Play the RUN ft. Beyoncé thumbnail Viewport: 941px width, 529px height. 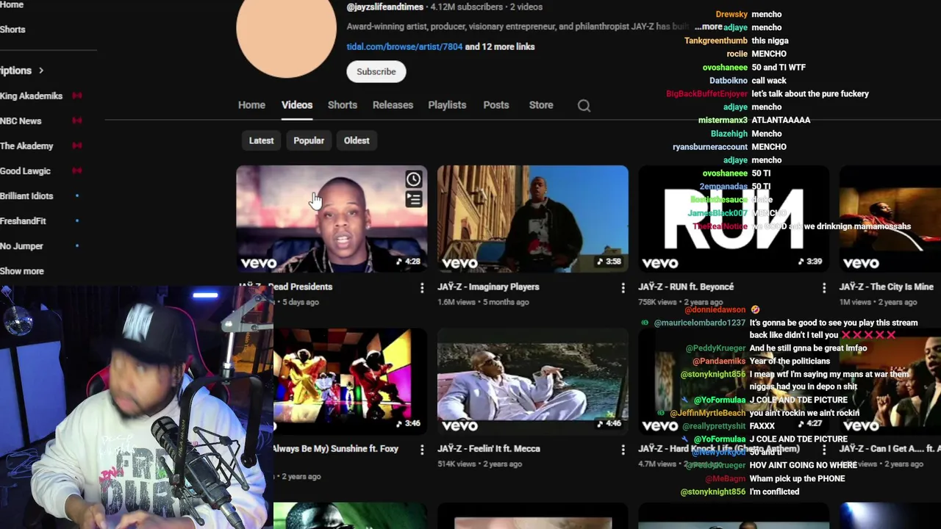click(734, 219)
